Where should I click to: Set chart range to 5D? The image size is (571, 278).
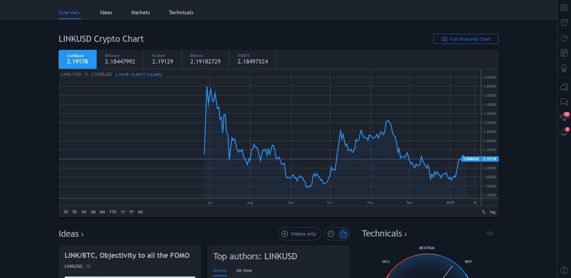[x=75, y=212]
